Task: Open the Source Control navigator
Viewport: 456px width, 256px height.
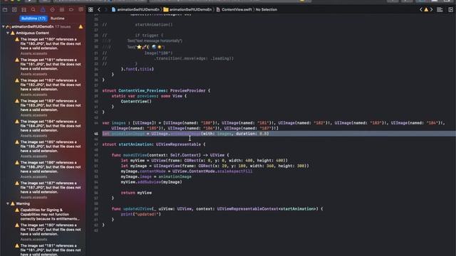Action: (x=14, y=9)
